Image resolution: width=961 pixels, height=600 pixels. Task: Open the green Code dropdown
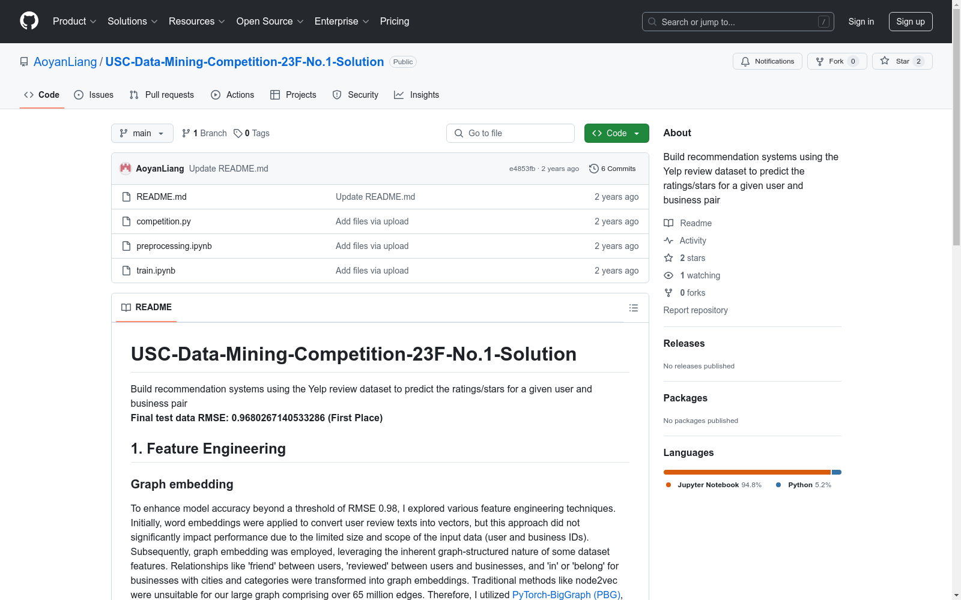coord(616,133)
